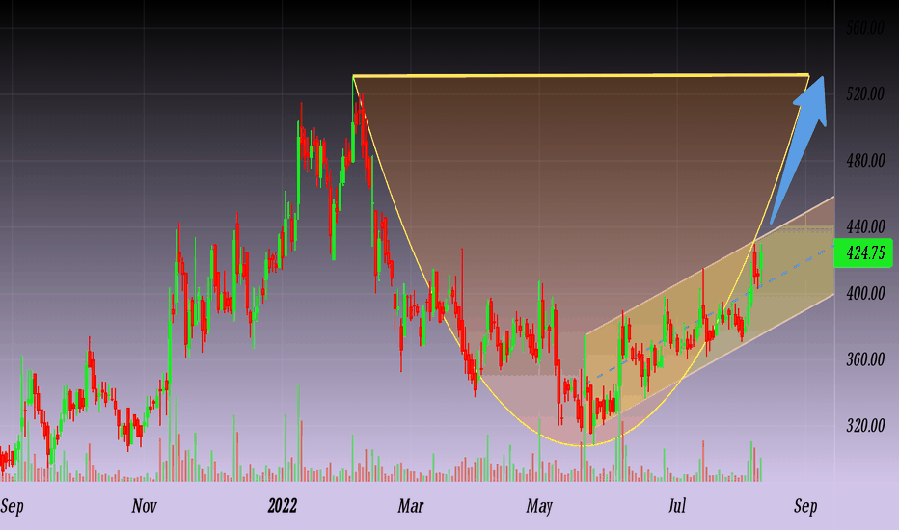This screenshot has height=530, width=899.
Task: Click the right-hand Sep time axis label
Action: (x=805, y=506)
